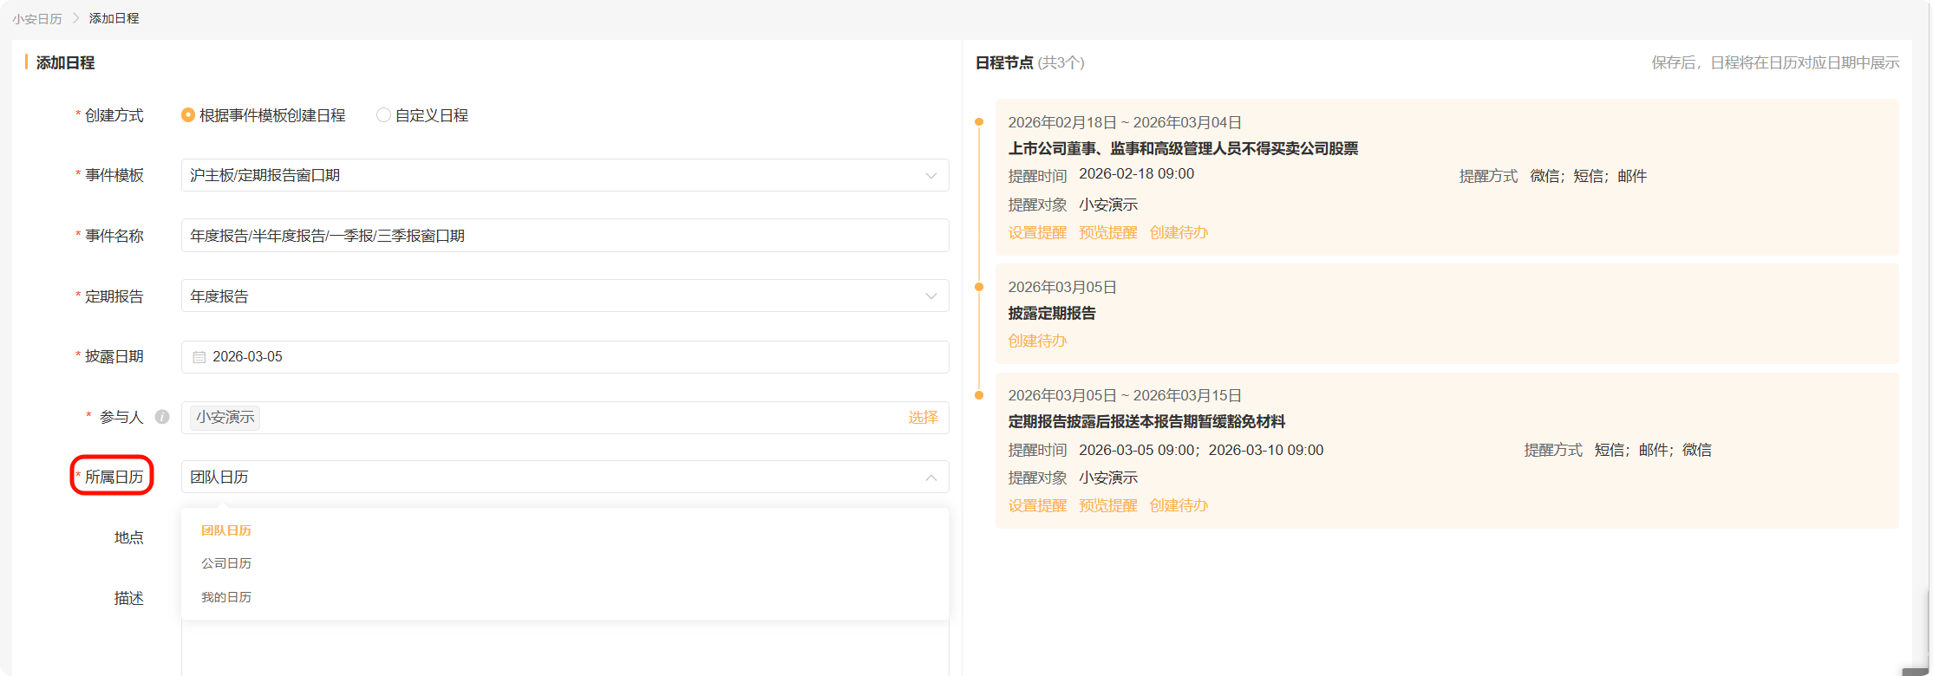The width and height of the screenshot is (1933, 676).
Task: Click 创建待办 under 暂缓豁免材料 node
Action: (1179, 505)
